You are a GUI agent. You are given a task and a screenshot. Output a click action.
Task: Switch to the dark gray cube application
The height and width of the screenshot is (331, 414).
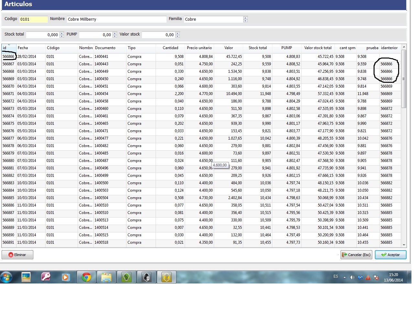tap(147, 277)
